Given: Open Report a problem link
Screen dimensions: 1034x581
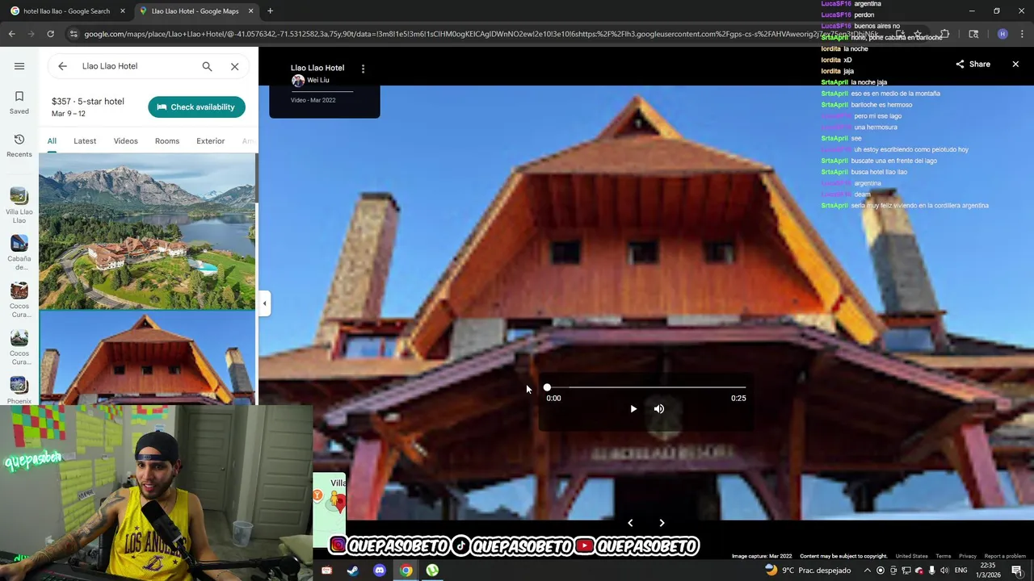Looking at the screenshot, I should (1005, 556).
